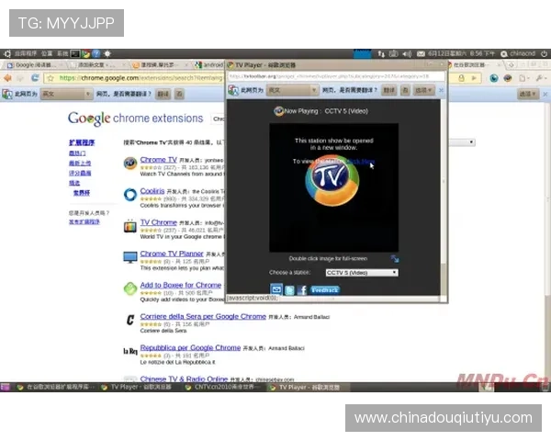Open Repubblica per Google Chrome link
Screen dimensions: 551x441
[x=190, y=347]
